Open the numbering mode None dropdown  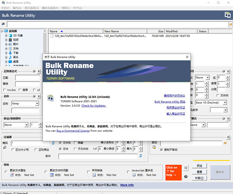tap(207, 77)
